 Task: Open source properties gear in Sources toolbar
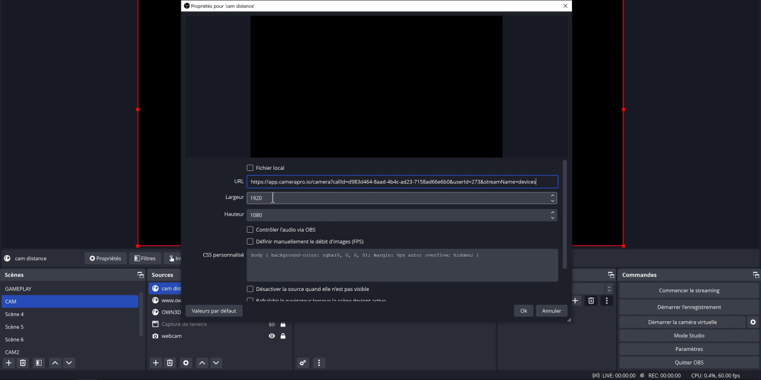tap(186, 363)
